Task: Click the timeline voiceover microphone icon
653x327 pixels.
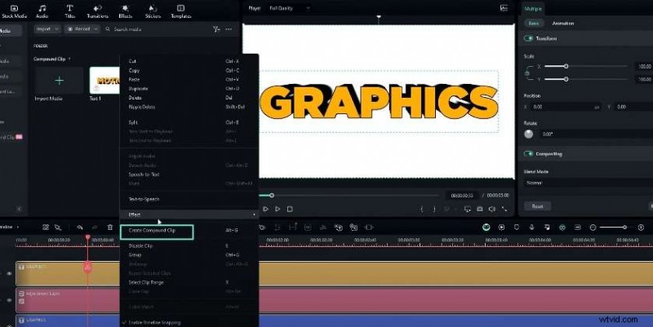Action: pos(532,228)
